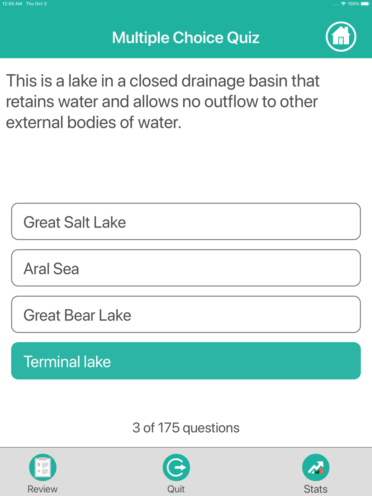Tap the Home icon in the header
The width and height of the screenshot is (372, 496).
(341, 37)
